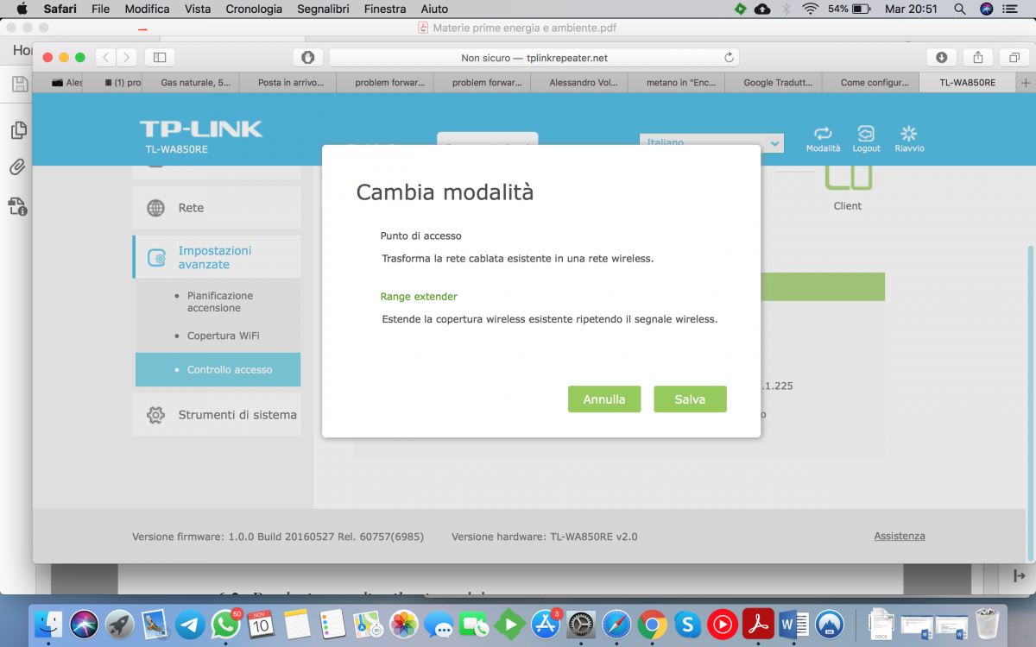Open WhatsApp from the Dock
1036x647 pixels.
click(226, 623)
